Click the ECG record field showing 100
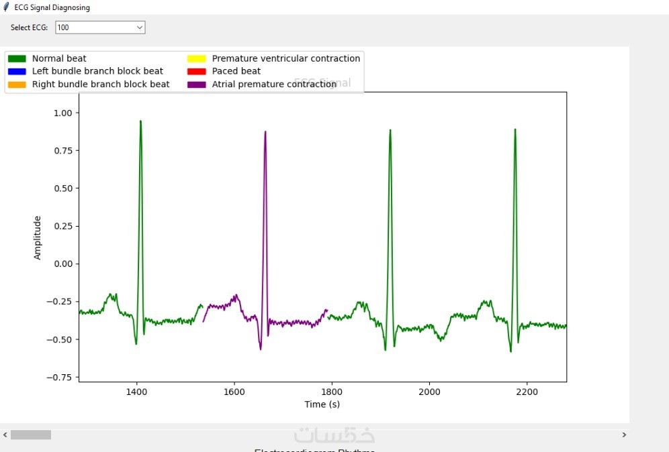Screen dimensions: 669x452 pyautogui.click(x=94, y=27)
